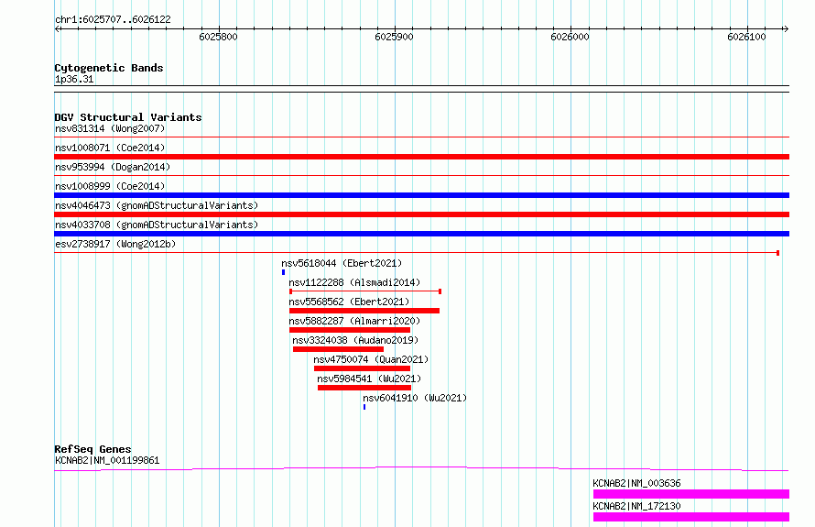Click the chr1:6025707..6026122 region label
This screenshot has height=527, width=815.
(x=113, y=19)
